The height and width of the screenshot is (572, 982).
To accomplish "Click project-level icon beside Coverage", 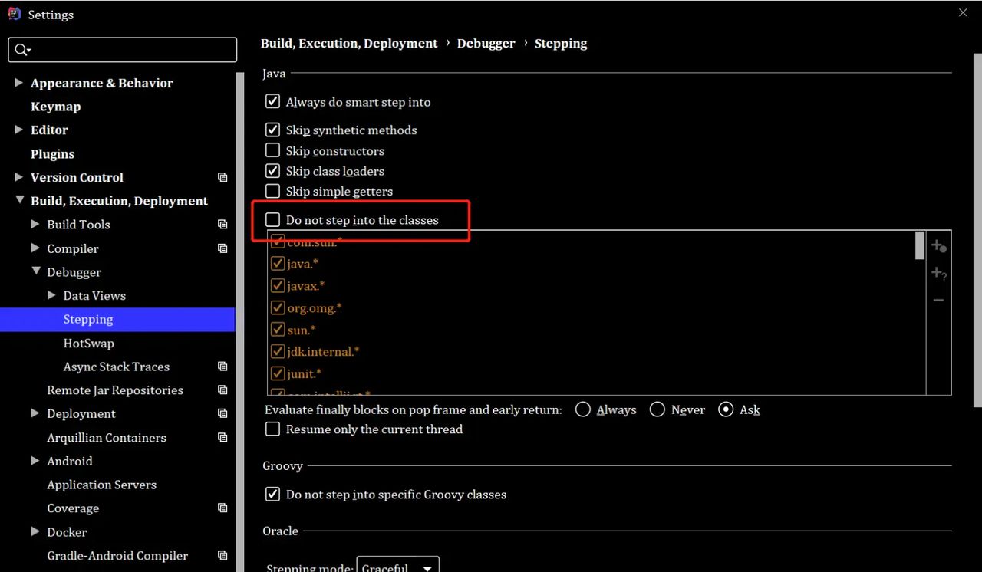I will coord(222,508).
